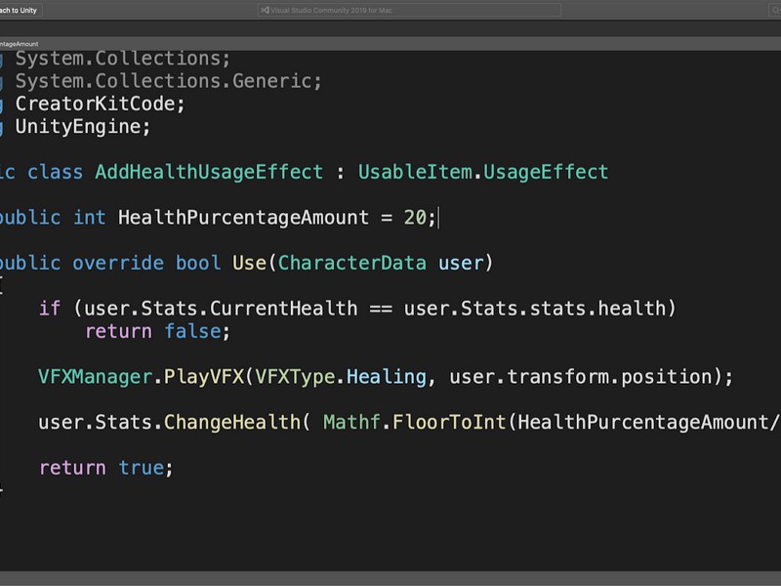This screenshot has width=781, height=586.
Task: Click the UnityEngine namespace text
Action: tap(82, 127)
